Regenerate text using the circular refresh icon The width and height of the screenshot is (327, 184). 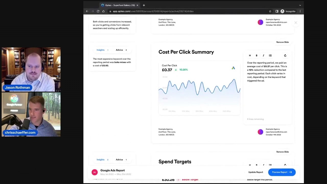coord(285,55)
